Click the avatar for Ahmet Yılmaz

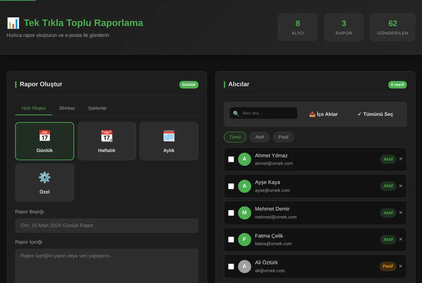244,159
